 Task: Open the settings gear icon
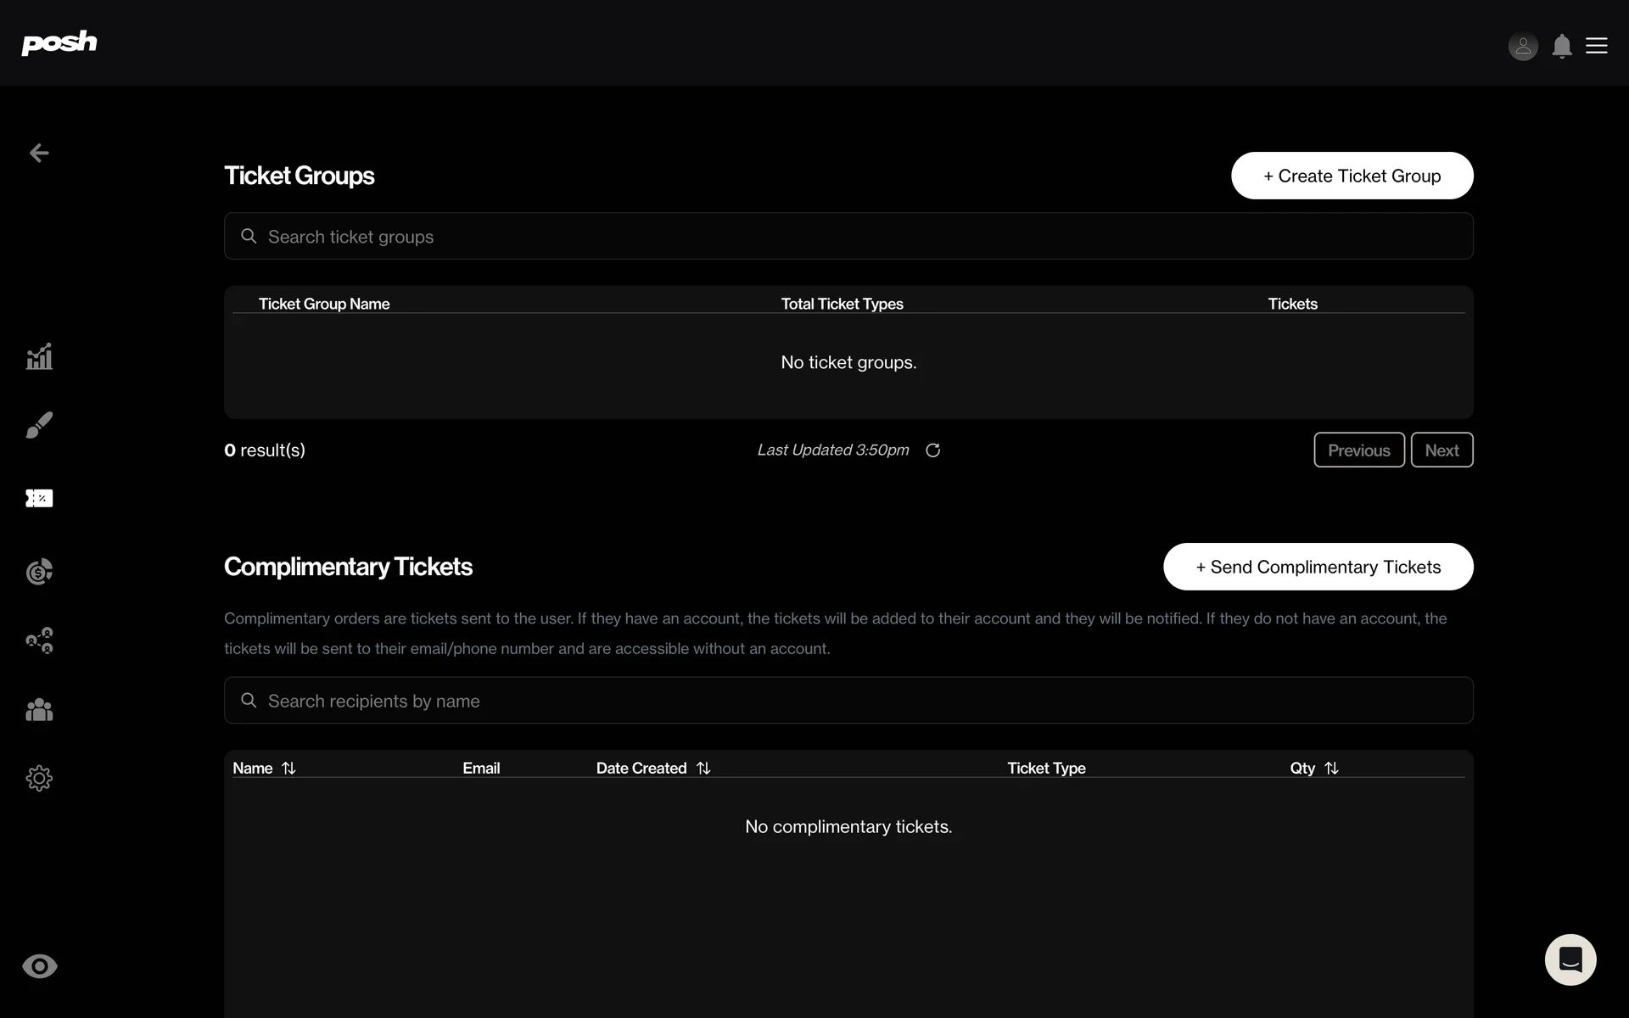click(x=39, y=778)
